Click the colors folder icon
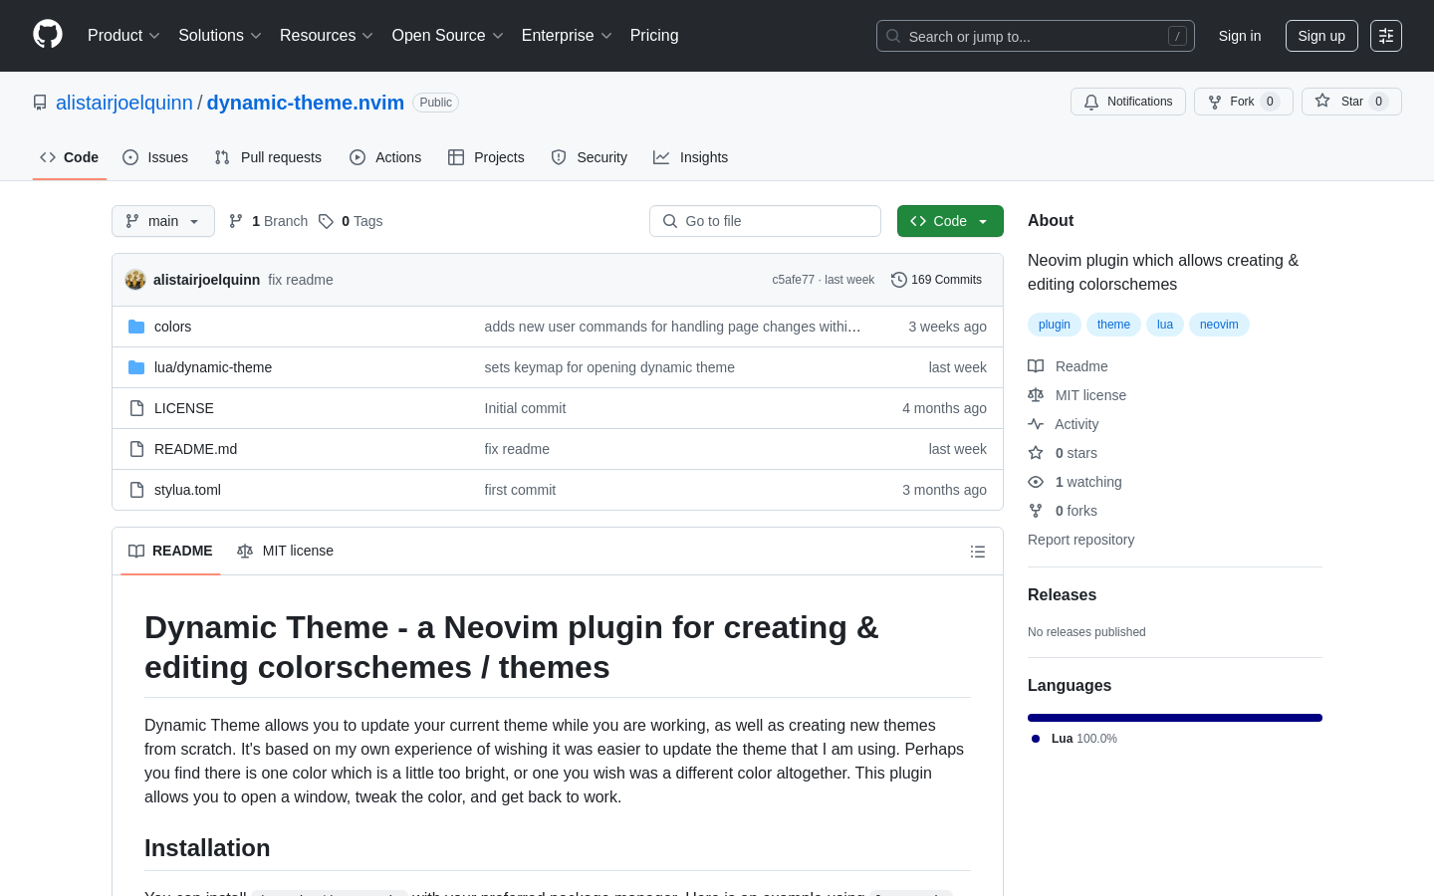Screen dimensions: 1434x896 [x=136, y=327]
